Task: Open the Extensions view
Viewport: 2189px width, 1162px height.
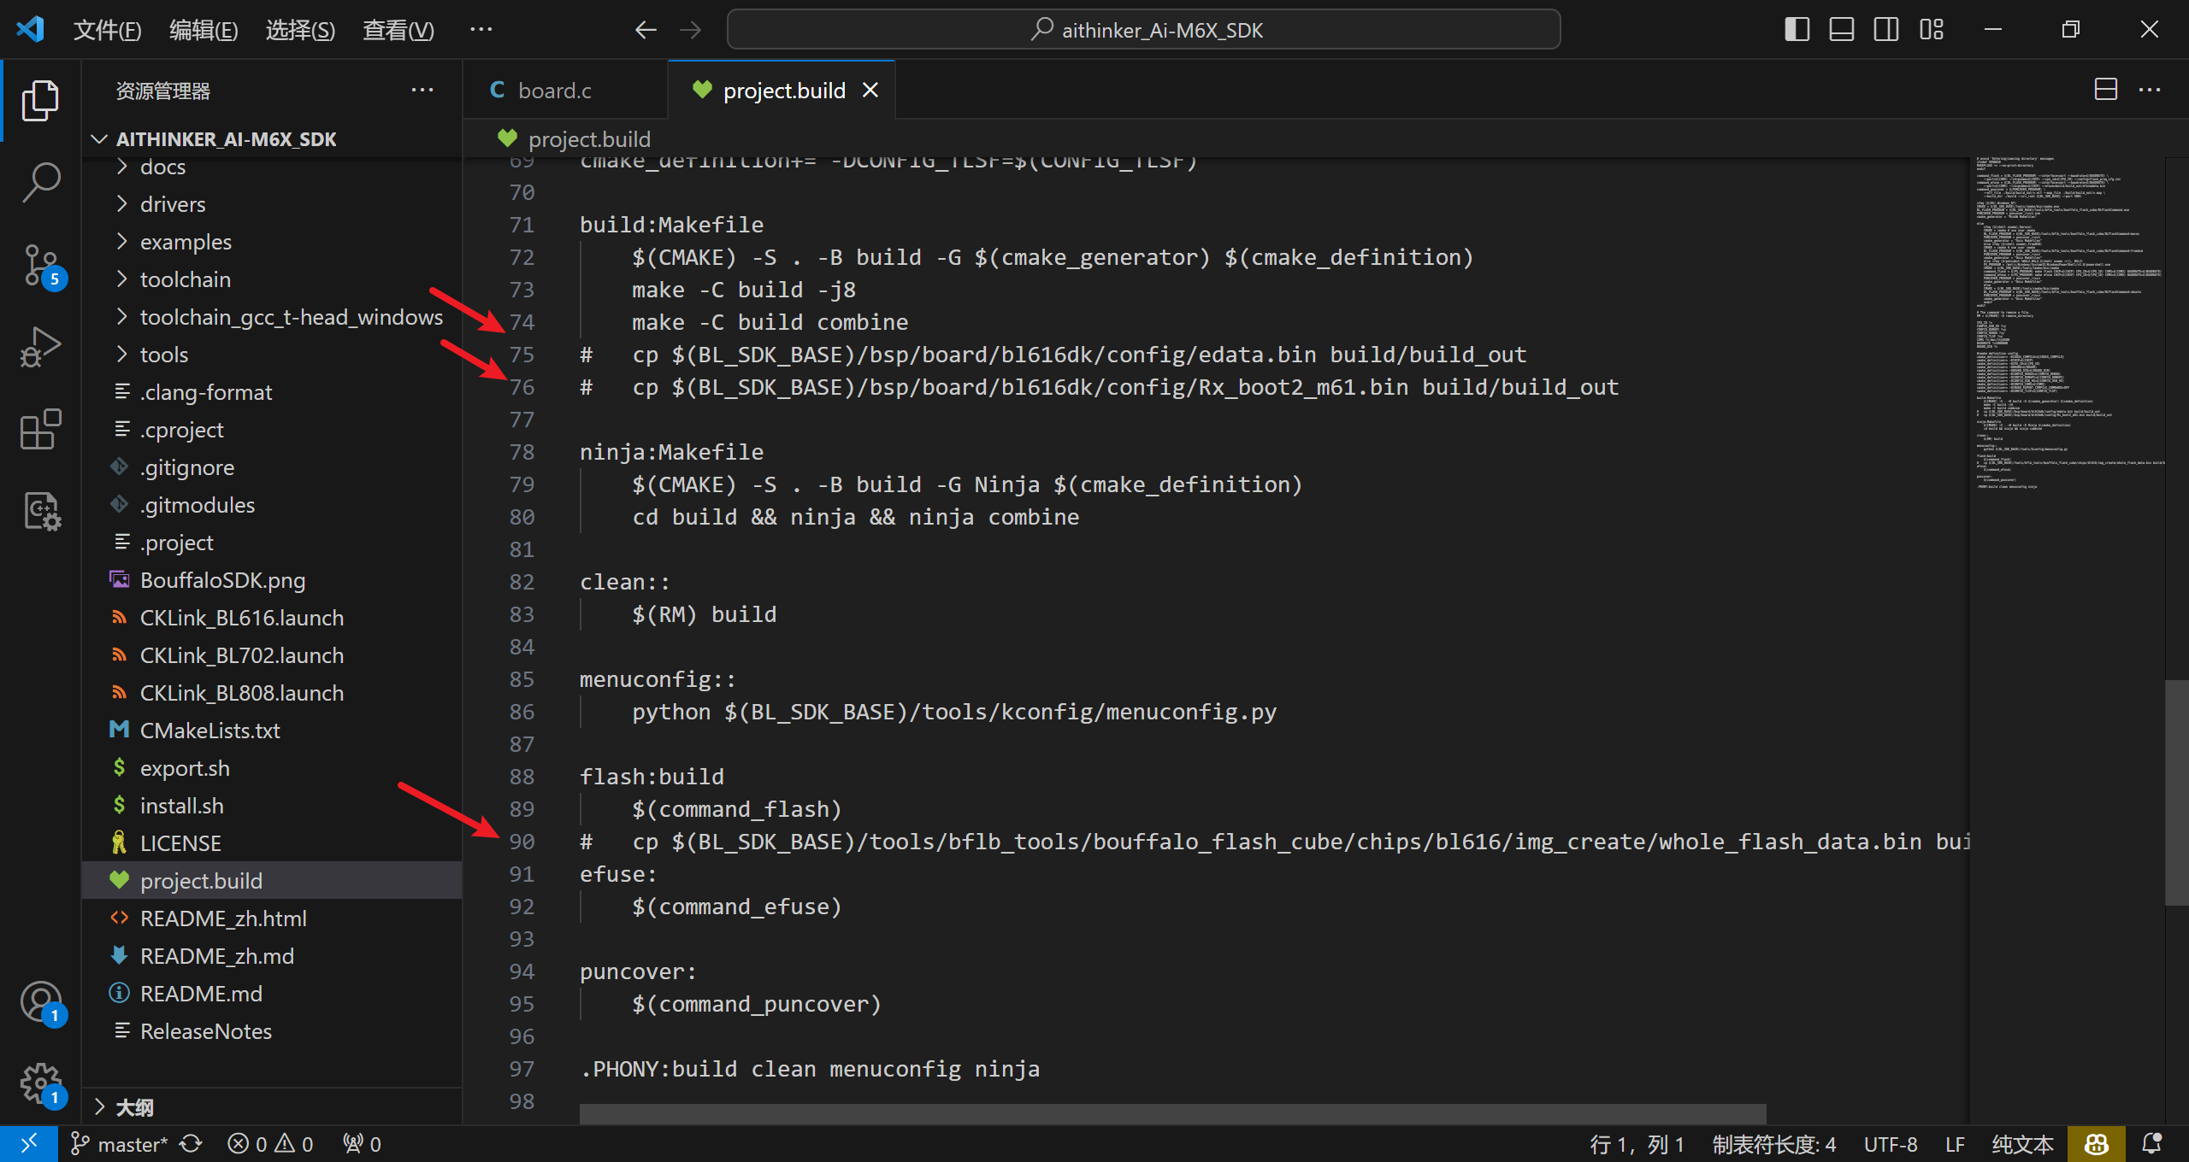Action: click(40, 429)
